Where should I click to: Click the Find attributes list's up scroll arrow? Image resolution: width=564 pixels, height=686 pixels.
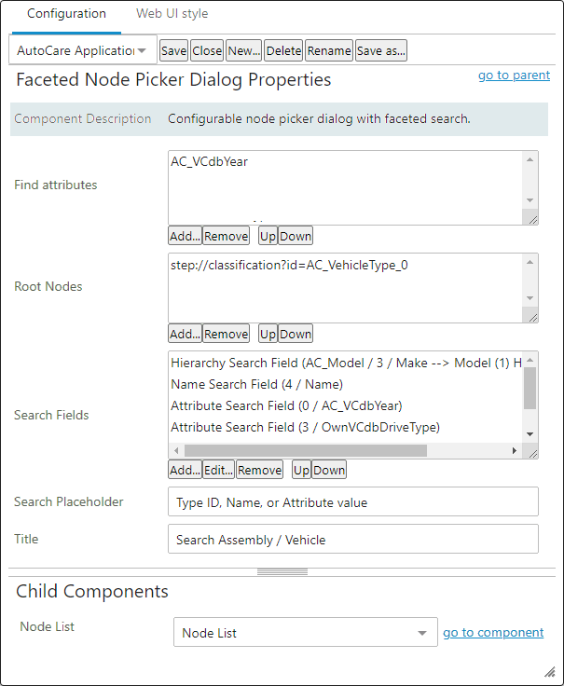(530, 159)
